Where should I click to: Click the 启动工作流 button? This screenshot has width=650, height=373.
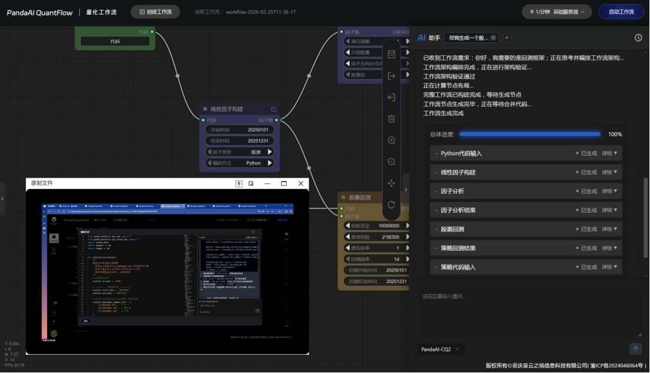click(x=621, y=12)
